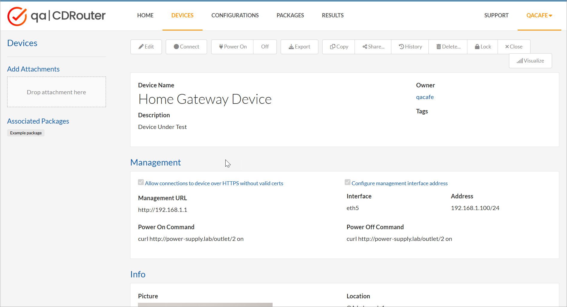
Task: Open the Share dialog
Action: 373,47
